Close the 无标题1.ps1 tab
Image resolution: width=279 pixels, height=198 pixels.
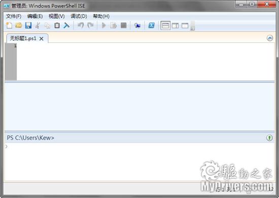pyautogui.click(x=41, y=38)
